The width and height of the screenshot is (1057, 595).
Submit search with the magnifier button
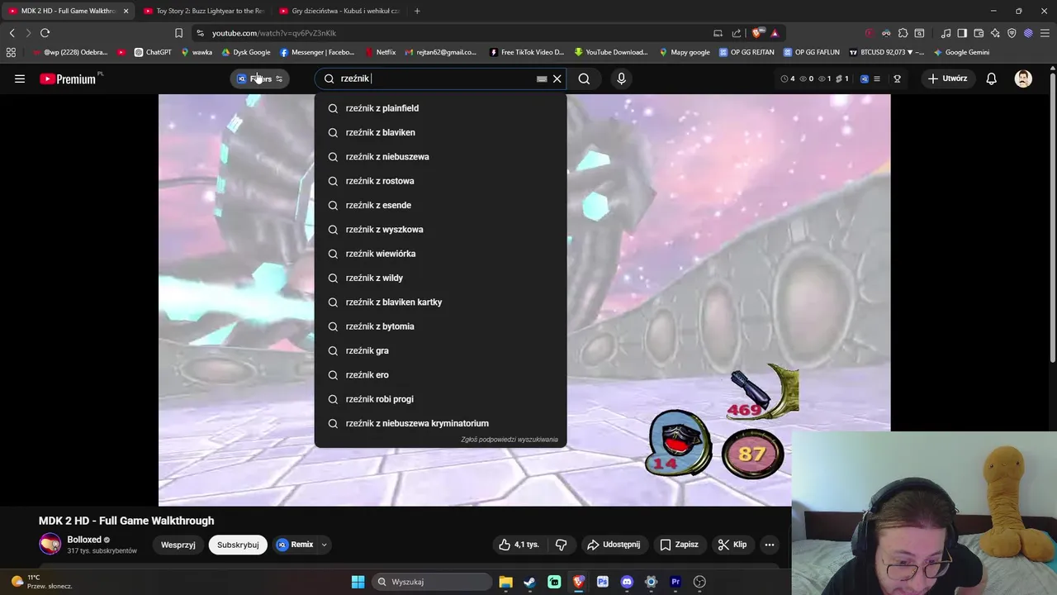pos(584,79)
